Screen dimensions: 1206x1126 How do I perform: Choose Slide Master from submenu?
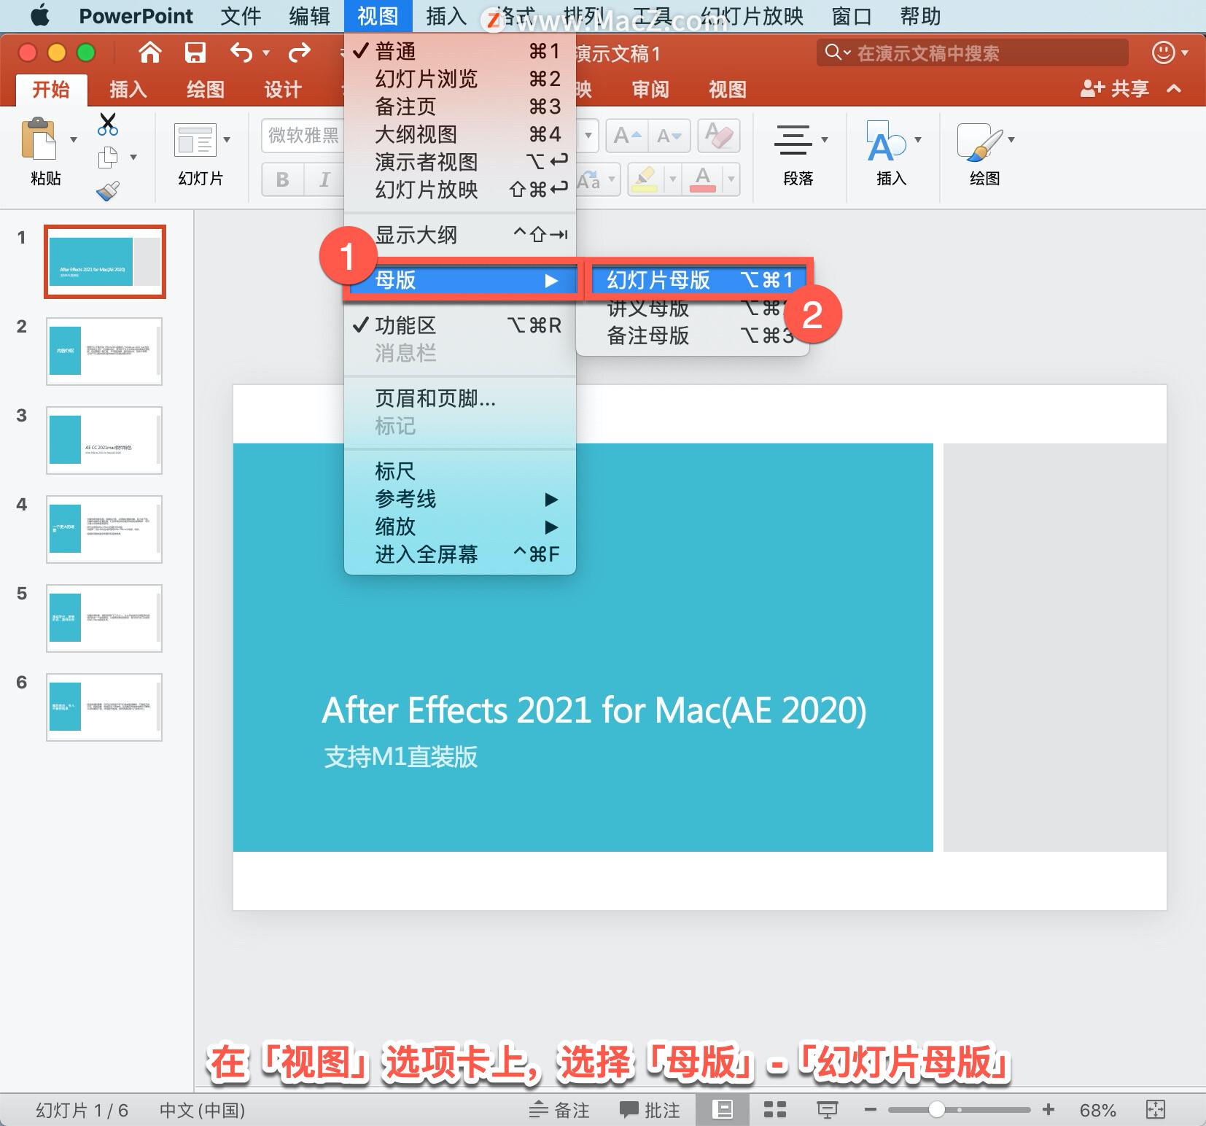699,280
